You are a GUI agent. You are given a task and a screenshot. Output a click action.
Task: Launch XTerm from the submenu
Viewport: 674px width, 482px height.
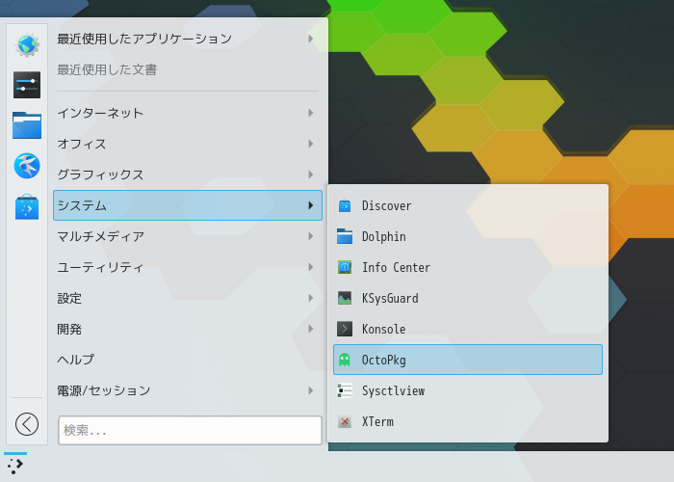(468, 421)
